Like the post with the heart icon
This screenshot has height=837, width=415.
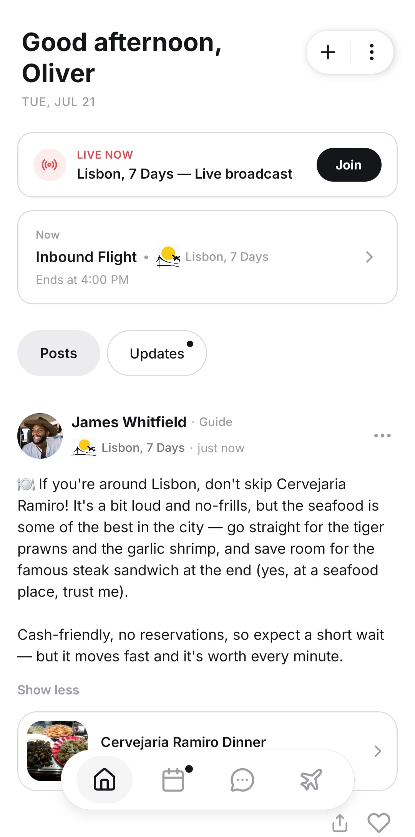379,823
